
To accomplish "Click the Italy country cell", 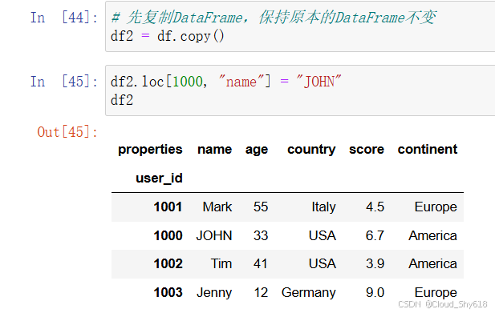I will point(323,207).
